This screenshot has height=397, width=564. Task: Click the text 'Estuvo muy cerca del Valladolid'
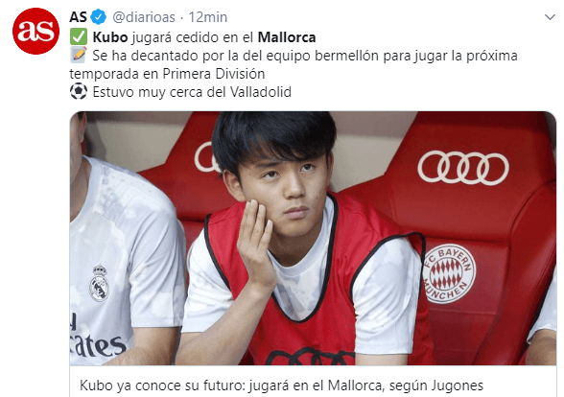(192, 92)
